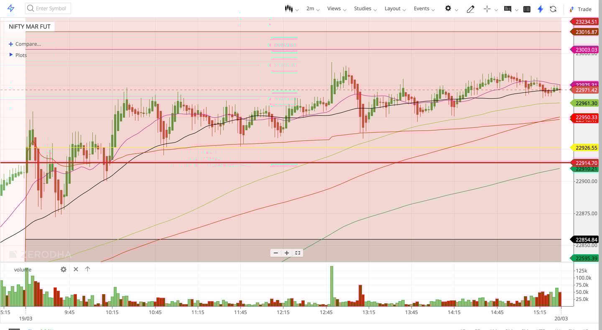The image size is (602, 330).
Task: Click the 19/03 date label
Action: (x=26, y=319)
